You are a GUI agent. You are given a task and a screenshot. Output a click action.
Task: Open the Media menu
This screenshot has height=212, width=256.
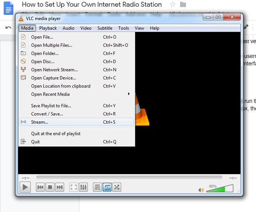click(x=27, y=28)
